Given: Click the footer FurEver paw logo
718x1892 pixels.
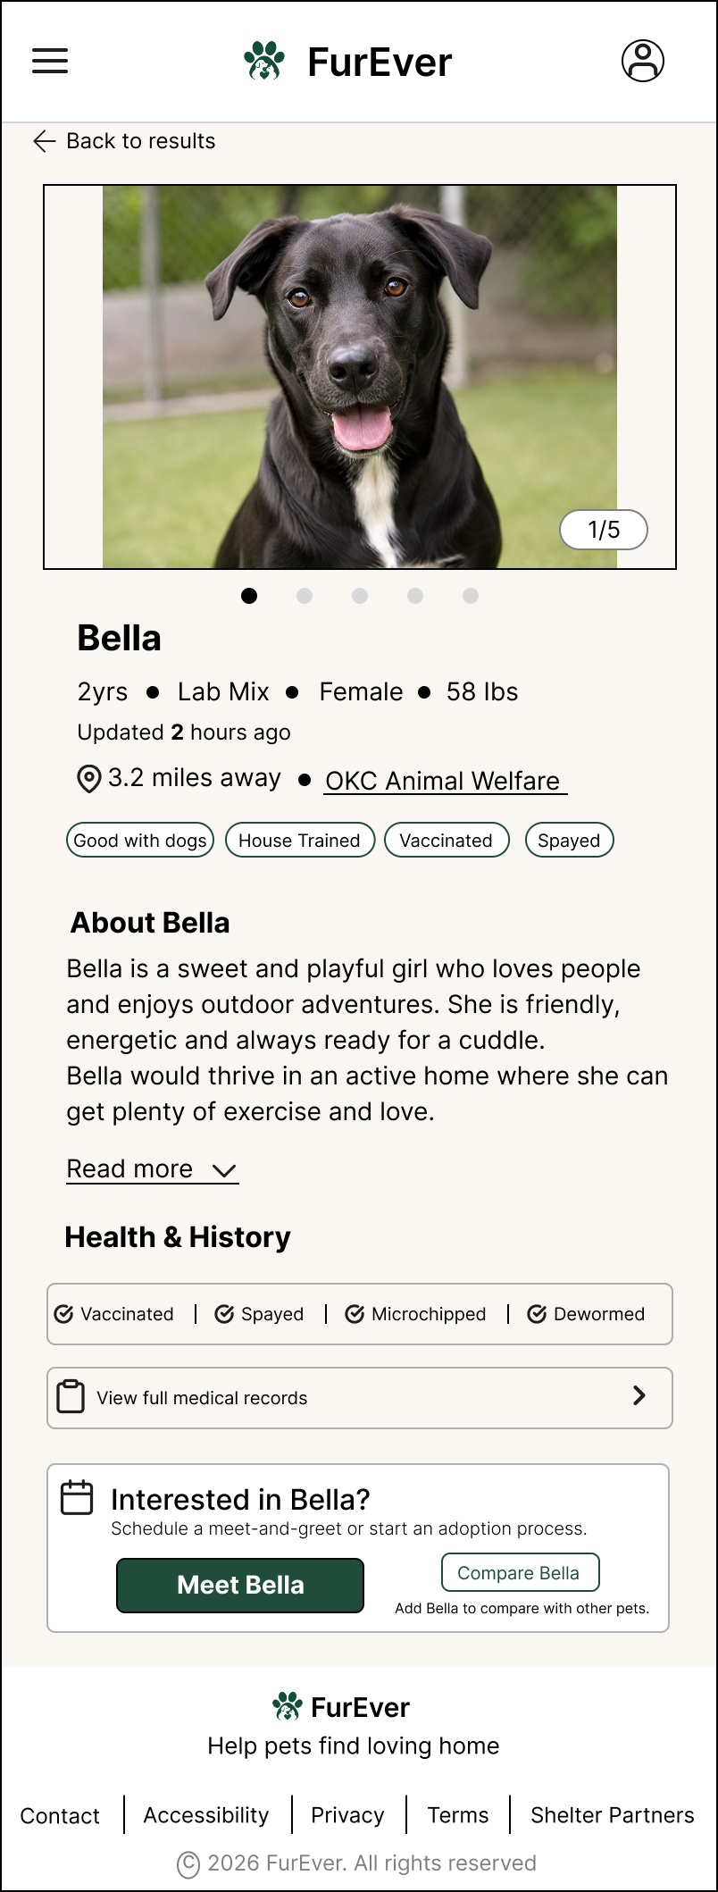Looking at the screenshot, I should pyautogui.click(x=288, y=1706).
